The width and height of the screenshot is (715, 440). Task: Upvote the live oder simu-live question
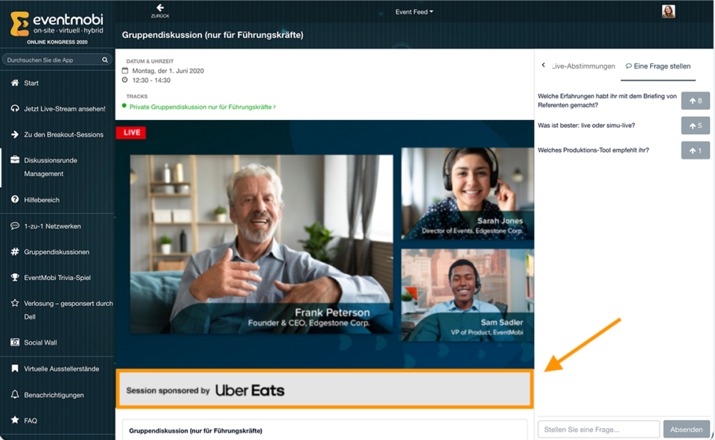[x=696, y=125]
